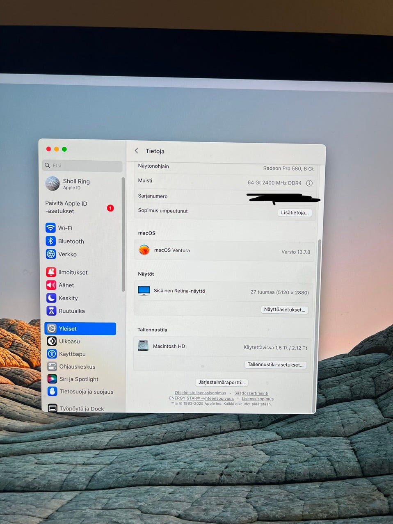393x524 pixels.
Task: Click the 27 tuumaa (5120 × 2880) text
Action: point(280,292)
